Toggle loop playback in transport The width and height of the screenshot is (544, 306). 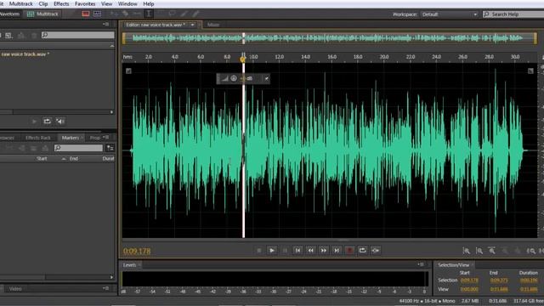point(363,250)
